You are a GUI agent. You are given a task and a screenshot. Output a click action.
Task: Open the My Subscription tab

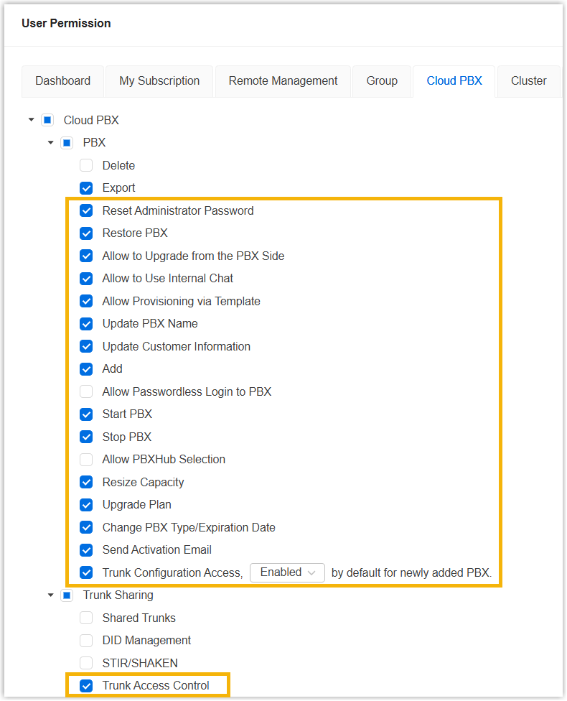click(x=159, y=81)
